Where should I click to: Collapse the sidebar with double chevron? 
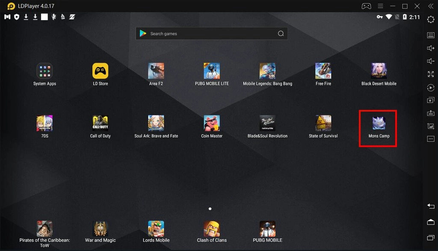[431, 6]
